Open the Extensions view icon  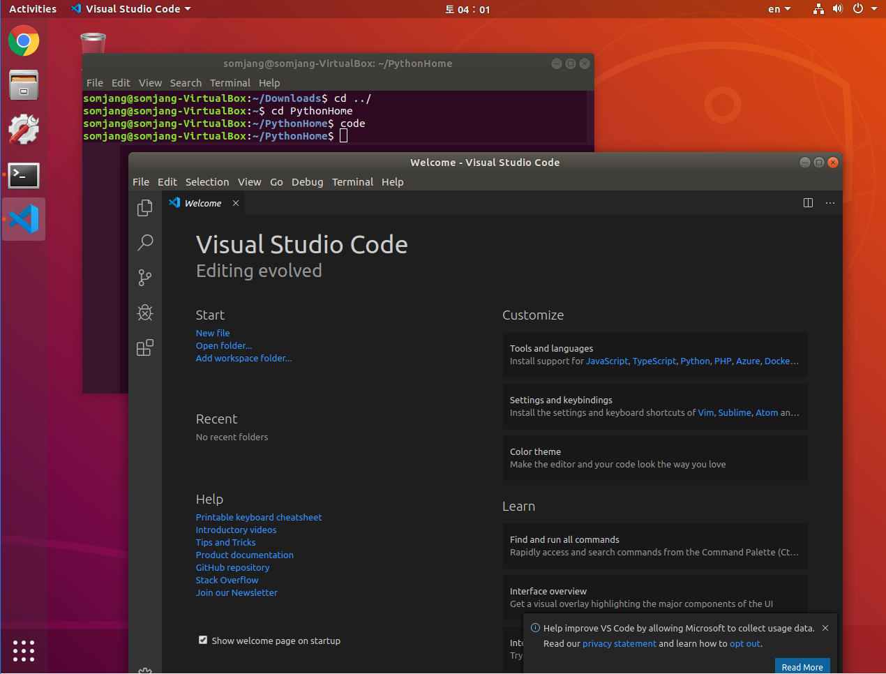click(145, 347)
